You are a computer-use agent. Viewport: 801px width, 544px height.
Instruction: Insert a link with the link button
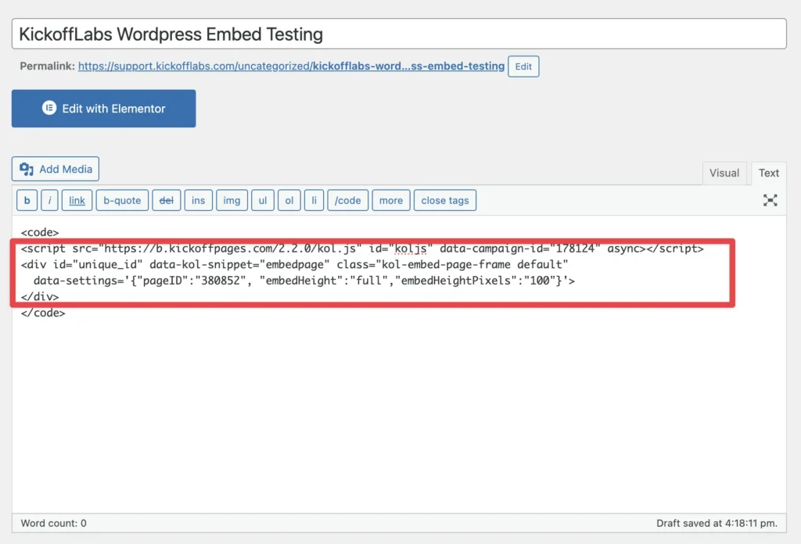(77, 200)
